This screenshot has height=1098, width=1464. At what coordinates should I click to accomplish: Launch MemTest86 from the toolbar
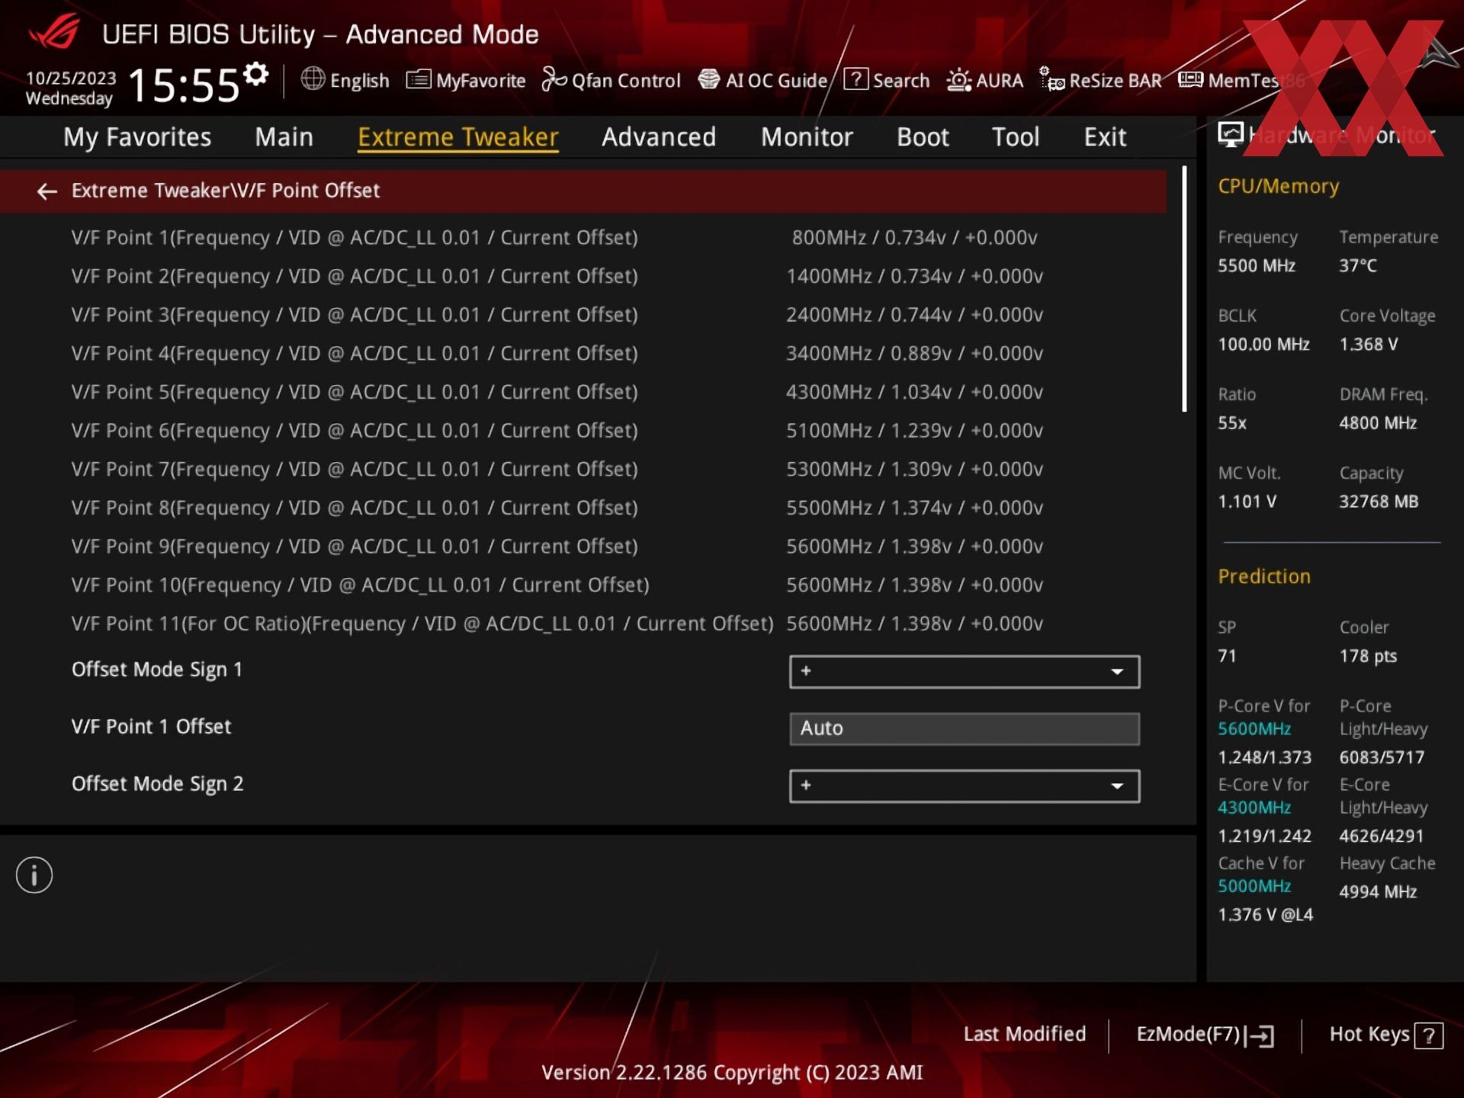click(1241, 80)
